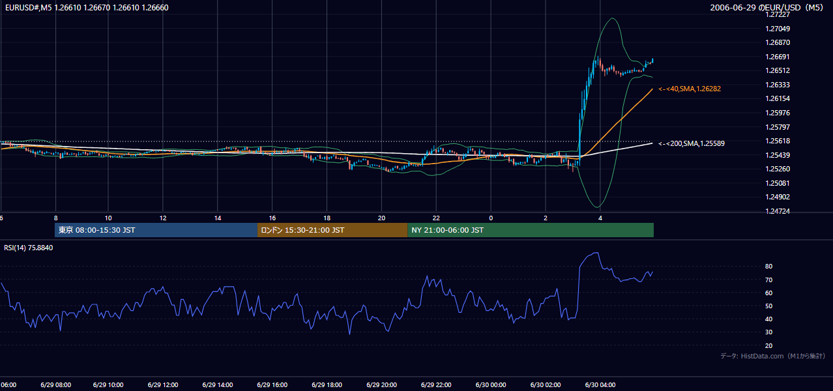Click price axis value 1.25797
833x391 pixels.
coord(778,126)
